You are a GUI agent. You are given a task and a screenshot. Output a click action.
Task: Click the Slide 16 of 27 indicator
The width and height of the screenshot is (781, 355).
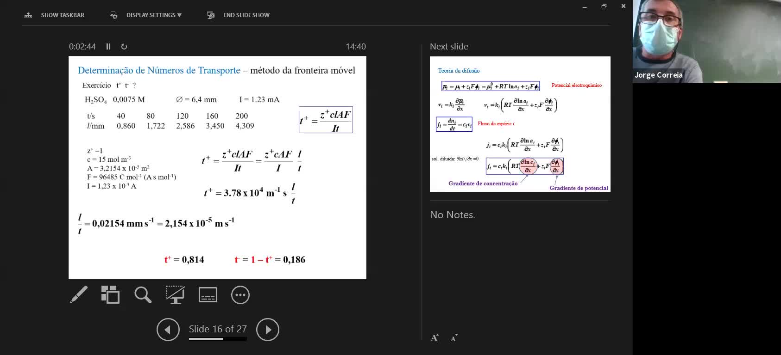pyautogui.click(x=217, y=329)
